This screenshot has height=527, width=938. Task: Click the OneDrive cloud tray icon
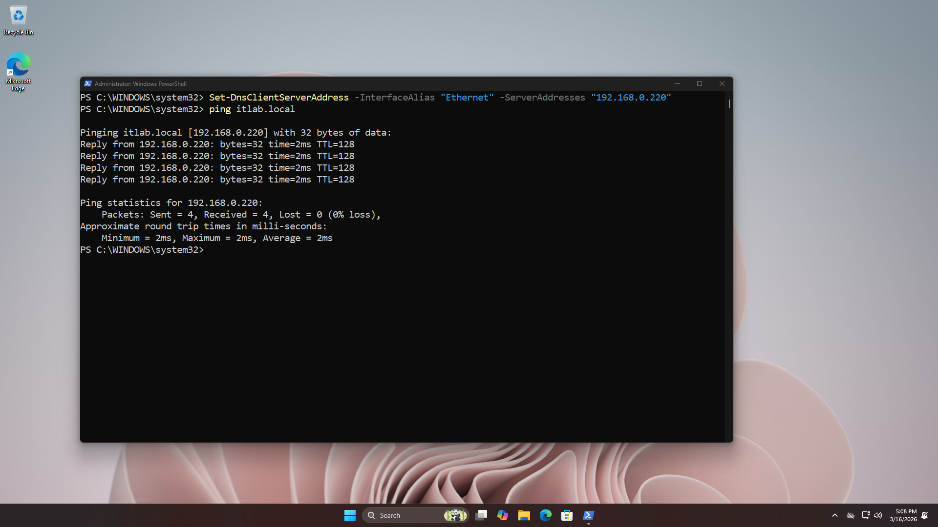[851, 515]
